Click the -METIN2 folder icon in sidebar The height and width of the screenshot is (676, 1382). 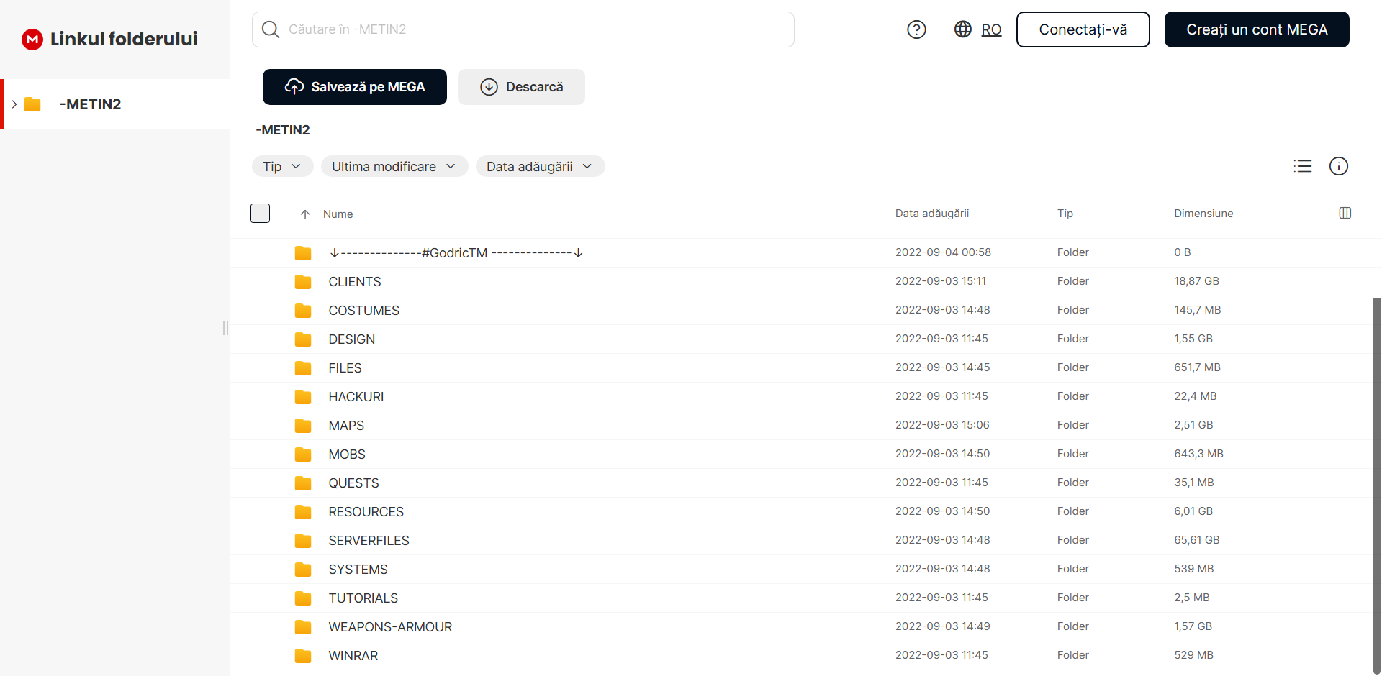tap(32, 104)
